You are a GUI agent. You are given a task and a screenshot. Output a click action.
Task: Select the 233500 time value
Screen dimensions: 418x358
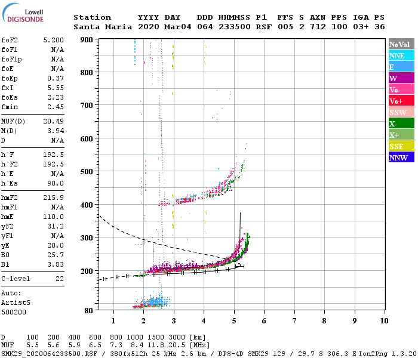(x=235, y=27)
